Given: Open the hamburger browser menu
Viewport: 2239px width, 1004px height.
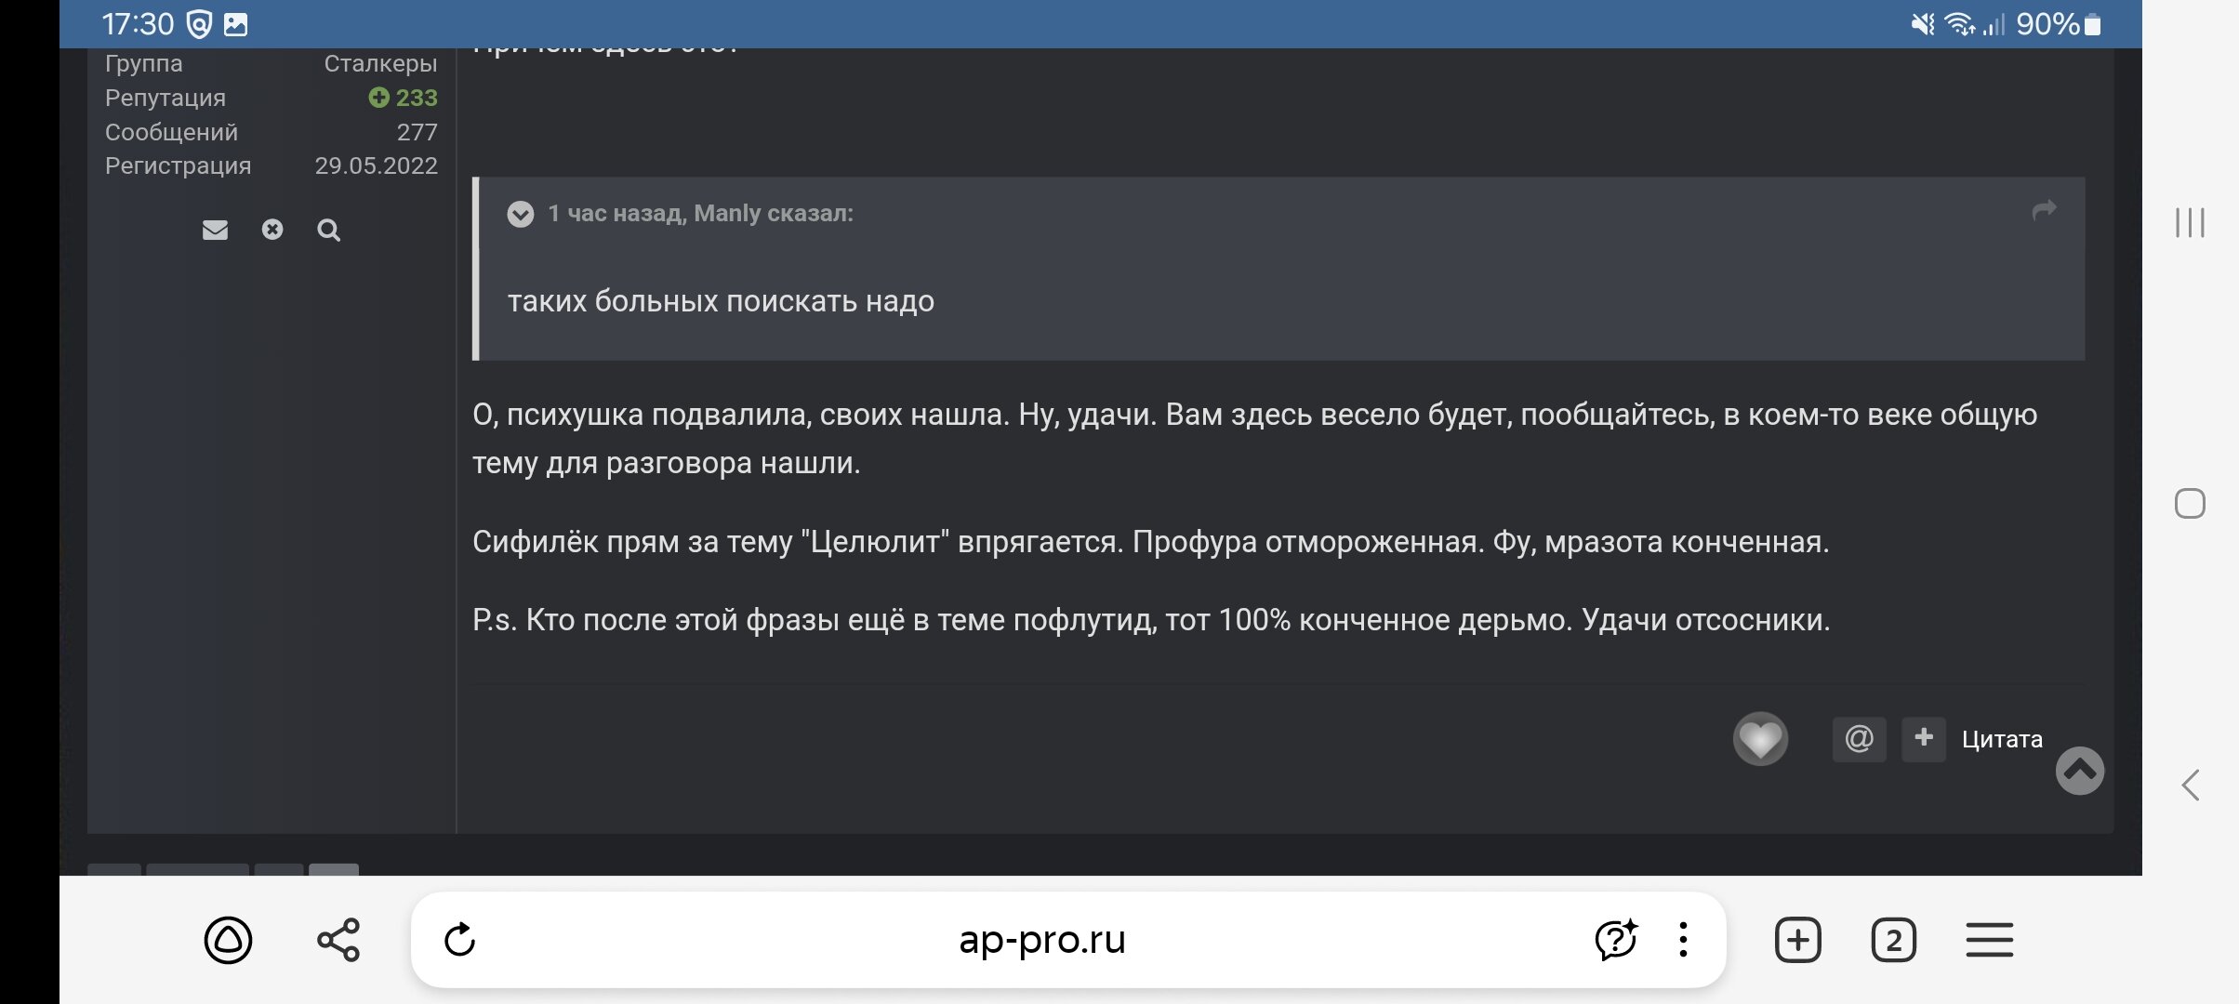Looking at the screenshot, I should click(x=1990, y=940).
